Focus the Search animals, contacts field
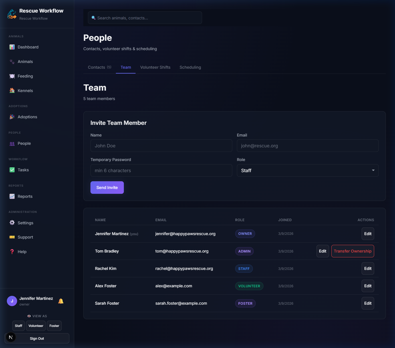The width and height of the screenshot is (395, 348). pyautogui.click(x=145, y=18)
